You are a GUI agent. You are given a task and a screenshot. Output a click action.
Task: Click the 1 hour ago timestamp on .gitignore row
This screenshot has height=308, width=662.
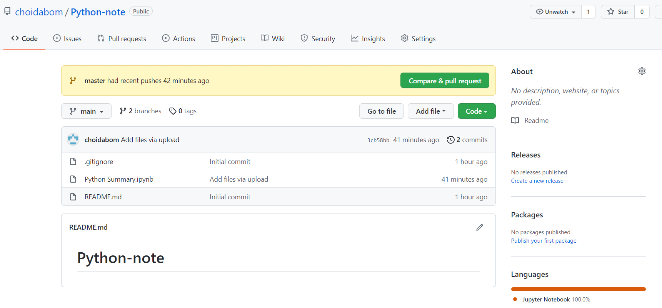[471, 162]
